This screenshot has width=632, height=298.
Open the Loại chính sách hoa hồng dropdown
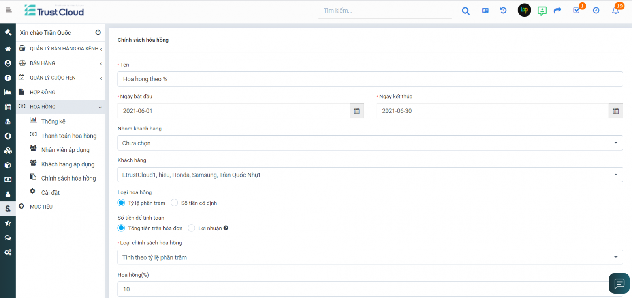tap(370, 257)
